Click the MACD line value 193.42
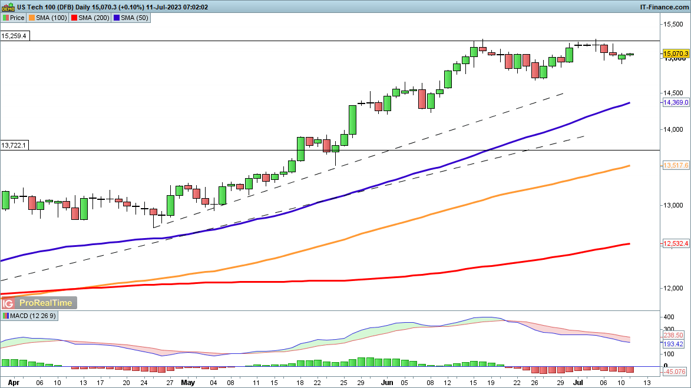The width and height of the screenshot is (691, 388). [x=673, y=344]
